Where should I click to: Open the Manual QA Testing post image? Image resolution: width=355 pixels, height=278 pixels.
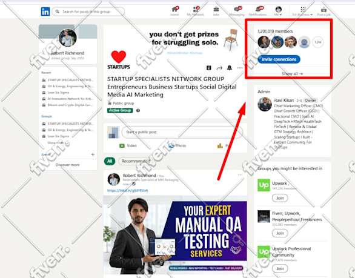(175, 234)
